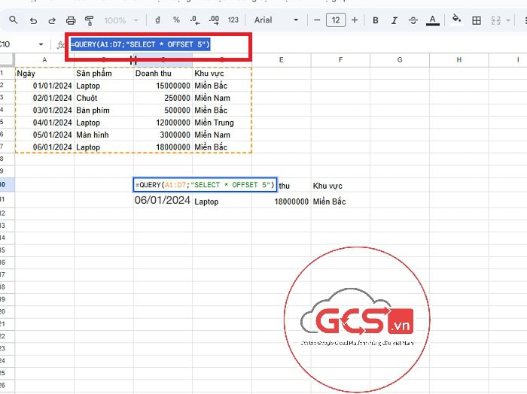This screenshot has height=394, width=527.
Task: Toggle italic text
Action: point(394,20)
